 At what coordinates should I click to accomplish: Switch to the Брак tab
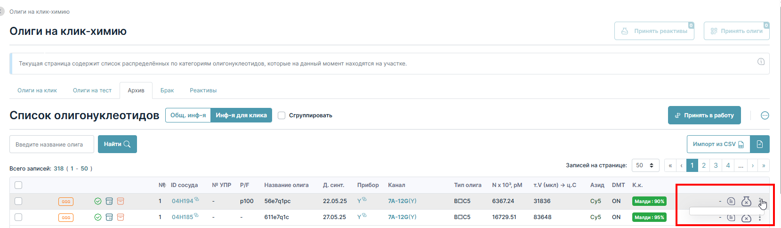point(167,90)
